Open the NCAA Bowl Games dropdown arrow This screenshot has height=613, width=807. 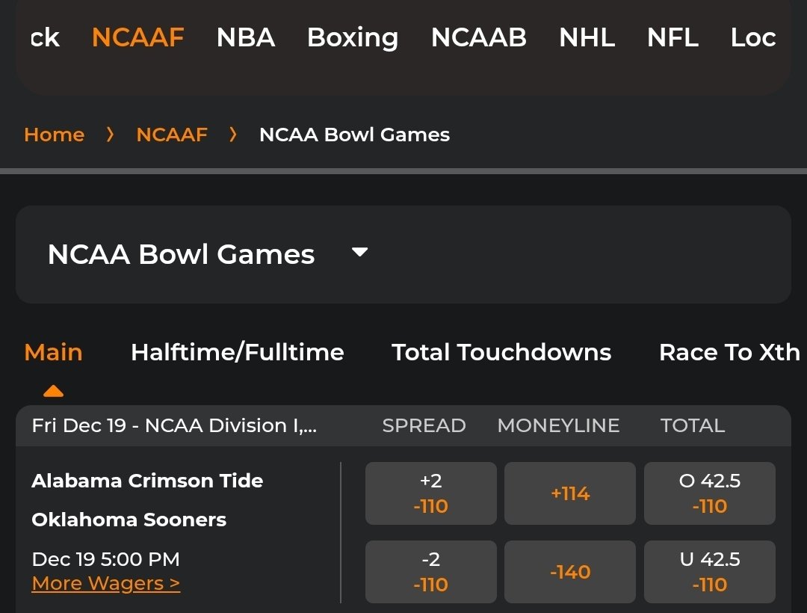click(x=359, y=253)
